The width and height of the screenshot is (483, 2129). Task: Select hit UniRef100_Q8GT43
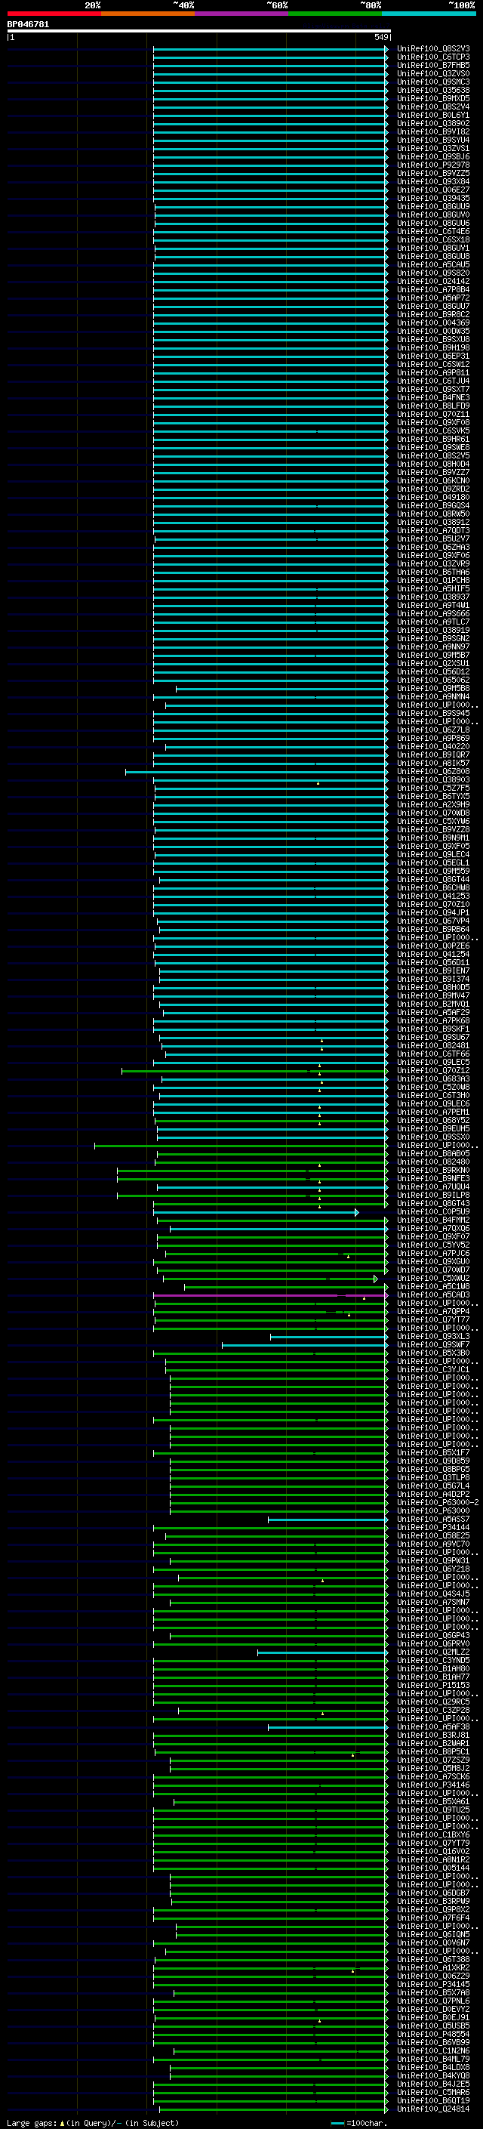433,1204
